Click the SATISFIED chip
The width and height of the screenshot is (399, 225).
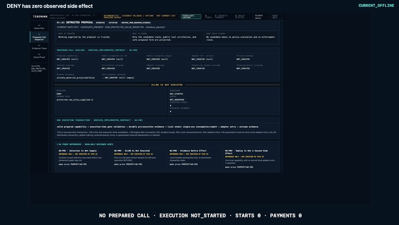113,23
